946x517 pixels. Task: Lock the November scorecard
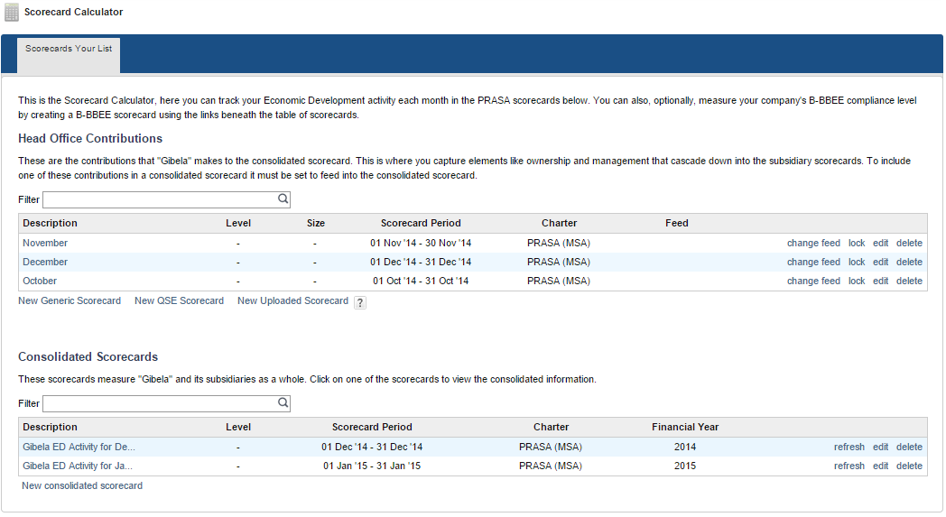[x=857, y=243]
